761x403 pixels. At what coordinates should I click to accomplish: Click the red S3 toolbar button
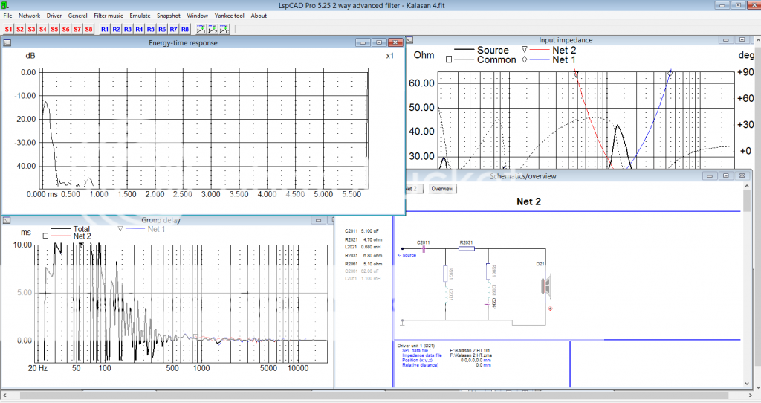pos(31,29)
